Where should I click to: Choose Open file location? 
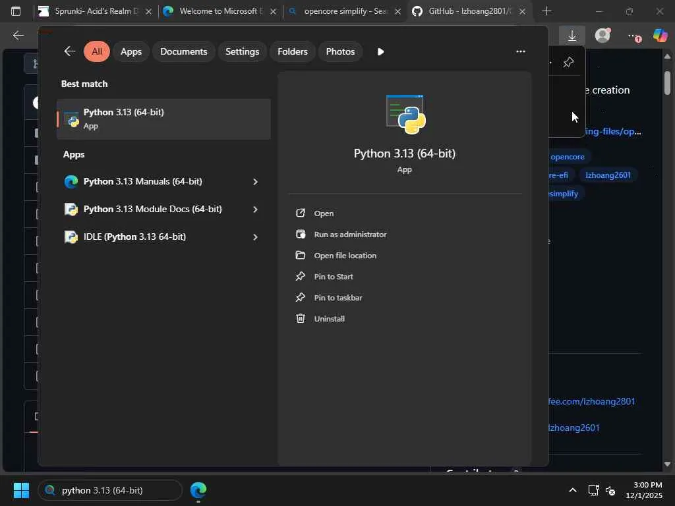(345, 256)
